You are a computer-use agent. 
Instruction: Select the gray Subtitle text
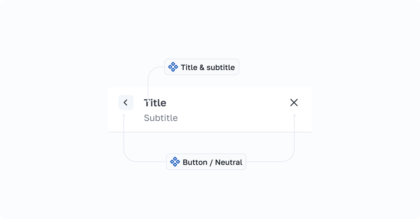point(161,118)
